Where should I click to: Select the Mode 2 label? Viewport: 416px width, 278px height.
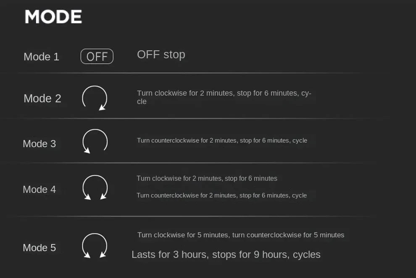coord(42,98)
